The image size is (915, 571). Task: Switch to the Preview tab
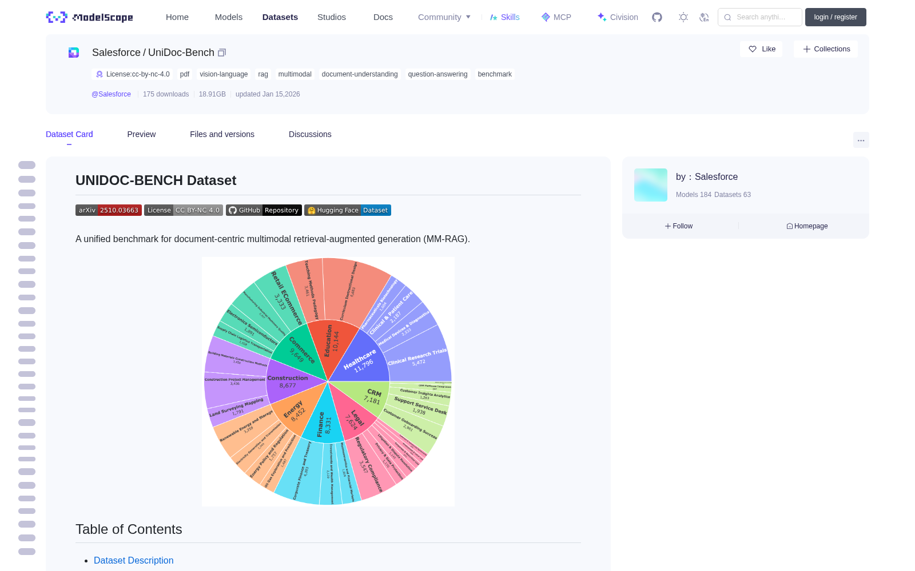[141, 134]
